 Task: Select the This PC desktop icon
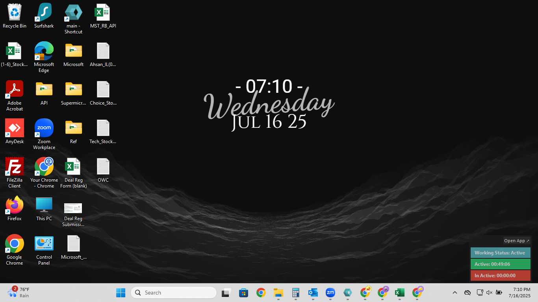coord(44,208)
